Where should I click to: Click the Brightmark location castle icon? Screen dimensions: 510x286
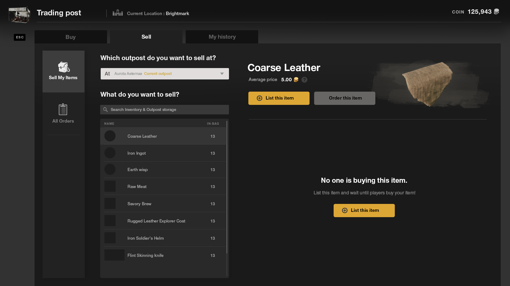click(x=118, y=13)
